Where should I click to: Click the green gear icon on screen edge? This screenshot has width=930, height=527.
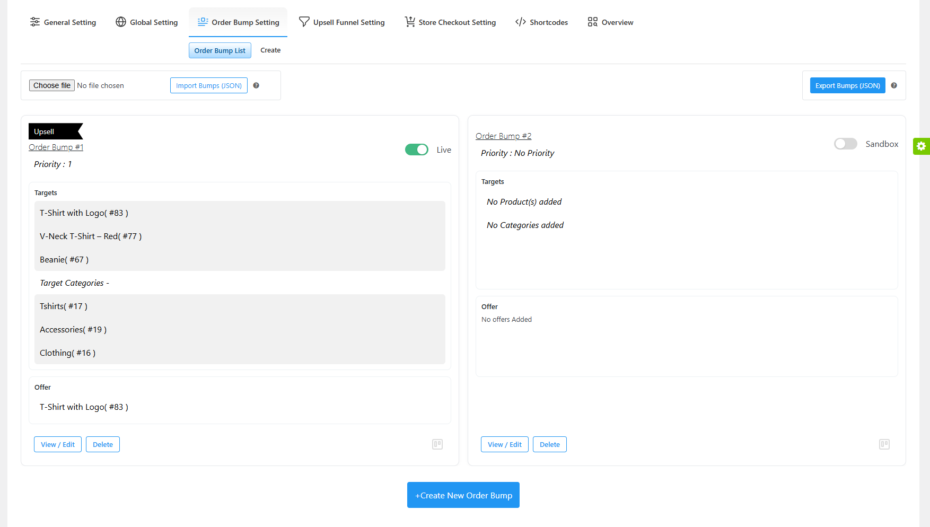(x=922, y=146)
